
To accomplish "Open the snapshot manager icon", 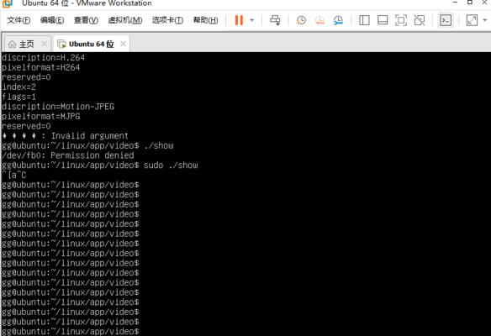I will (x=338, y=20).
